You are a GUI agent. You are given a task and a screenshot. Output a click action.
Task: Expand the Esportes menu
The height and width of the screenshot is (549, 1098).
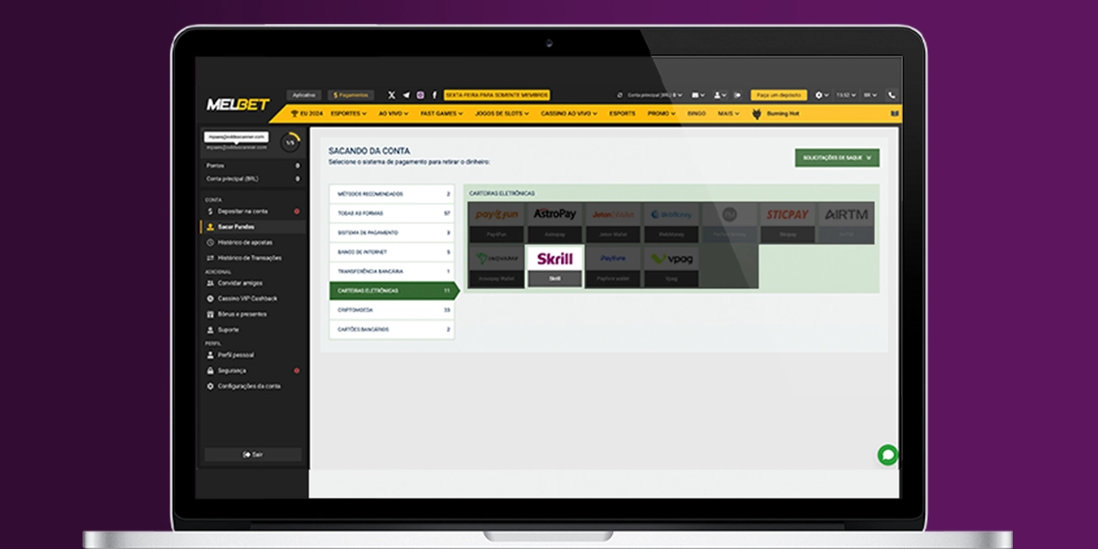coord(349,113)
